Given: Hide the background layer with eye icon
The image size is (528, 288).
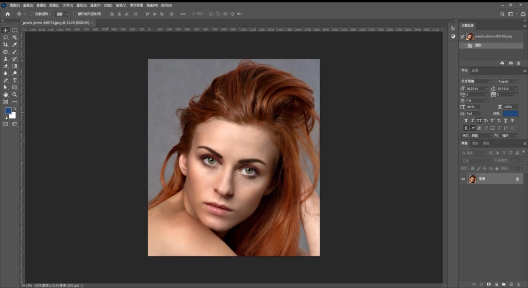Looking at the screenshot, I should (x=463, y=179).
